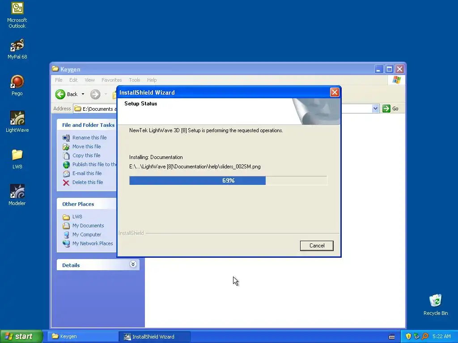Click the Publish this file globe icon
The image size is (458, 343).
(x=66, y=164)
